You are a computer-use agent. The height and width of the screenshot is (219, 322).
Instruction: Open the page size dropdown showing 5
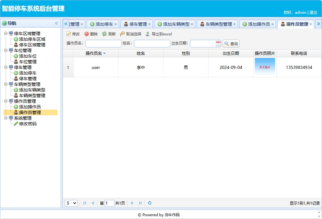coord(71,203)
